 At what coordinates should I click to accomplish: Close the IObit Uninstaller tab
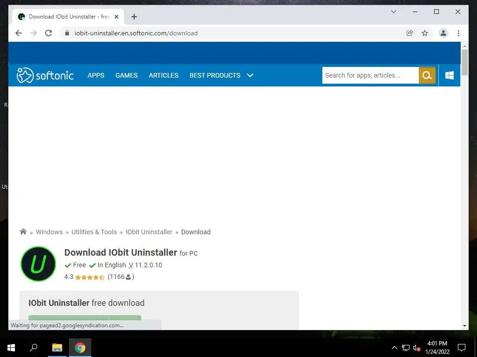pyautogui.click(x=116, y=17)
